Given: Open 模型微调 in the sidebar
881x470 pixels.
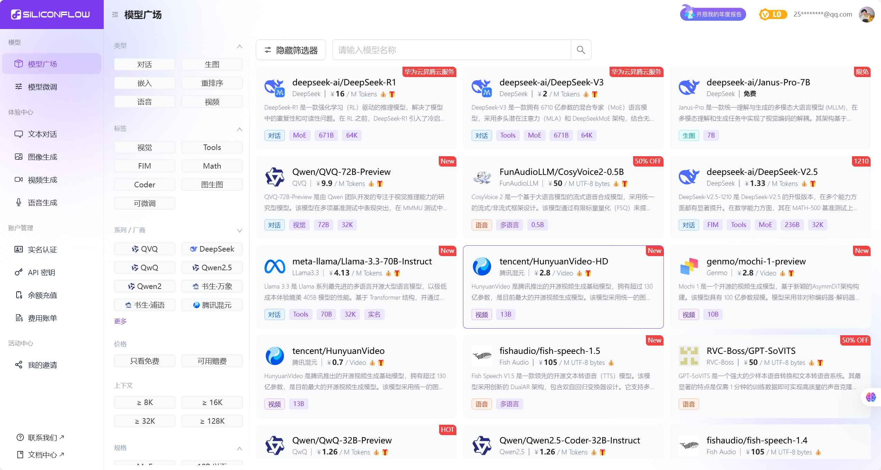Looking at the screenshot, I should (42, 87).
